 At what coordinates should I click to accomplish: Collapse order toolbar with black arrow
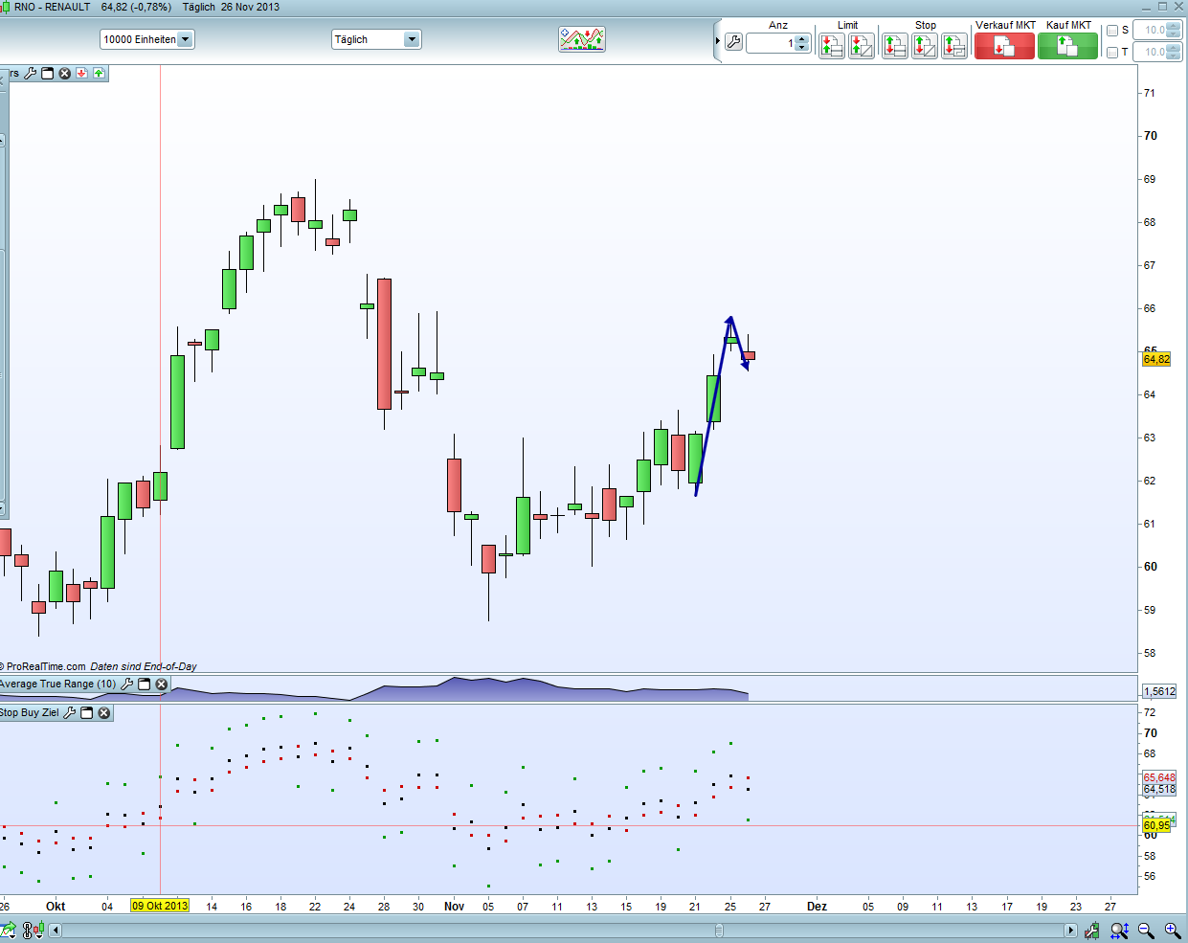[718, 41]
